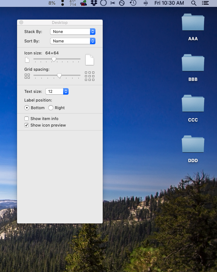Open Notification Center list icon
Image resolution: width=217 pixels, height=272 pixels.
tap(205, 3)
